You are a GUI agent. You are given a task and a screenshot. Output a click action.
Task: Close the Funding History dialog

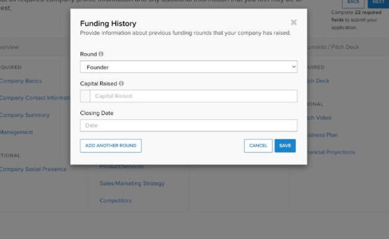[x=293, y=22]
